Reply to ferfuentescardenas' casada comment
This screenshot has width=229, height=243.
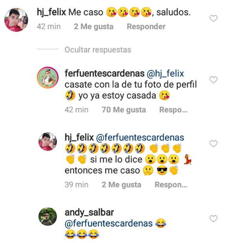tap(173, 110)
